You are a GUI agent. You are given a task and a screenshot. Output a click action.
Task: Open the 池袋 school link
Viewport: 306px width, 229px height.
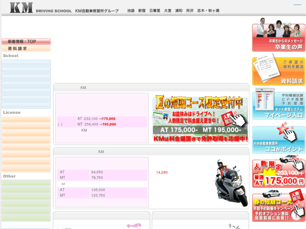coord(131,11)
